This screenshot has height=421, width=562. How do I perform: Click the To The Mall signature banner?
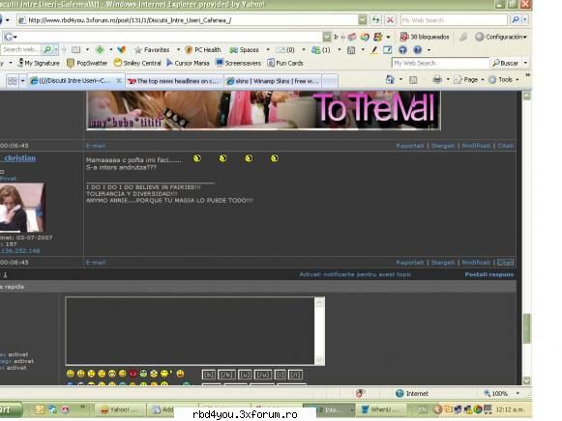coord(263,110)
